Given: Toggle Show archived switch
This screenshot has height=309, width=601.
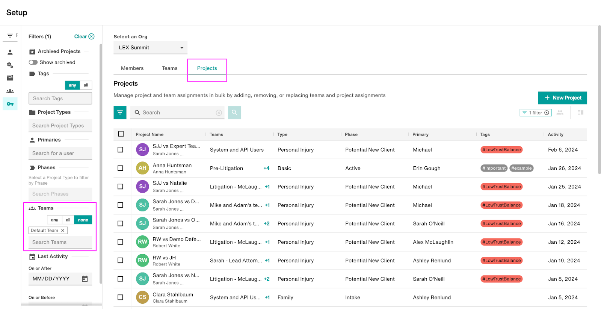Looking at the screenshot, I should pyautogui.click(x=33, y=62).
